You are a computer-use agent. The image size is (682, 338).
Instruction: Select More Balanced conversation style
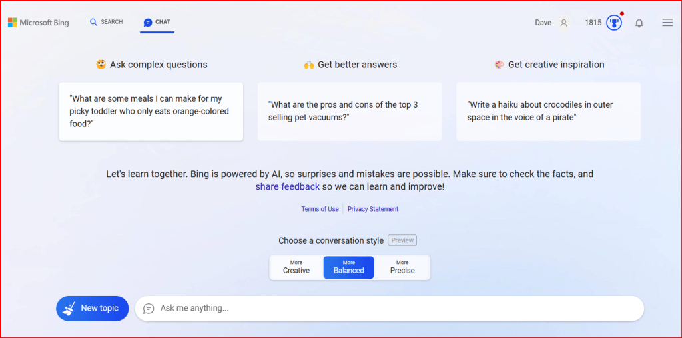pyautogui.click(x=348, y=267)
